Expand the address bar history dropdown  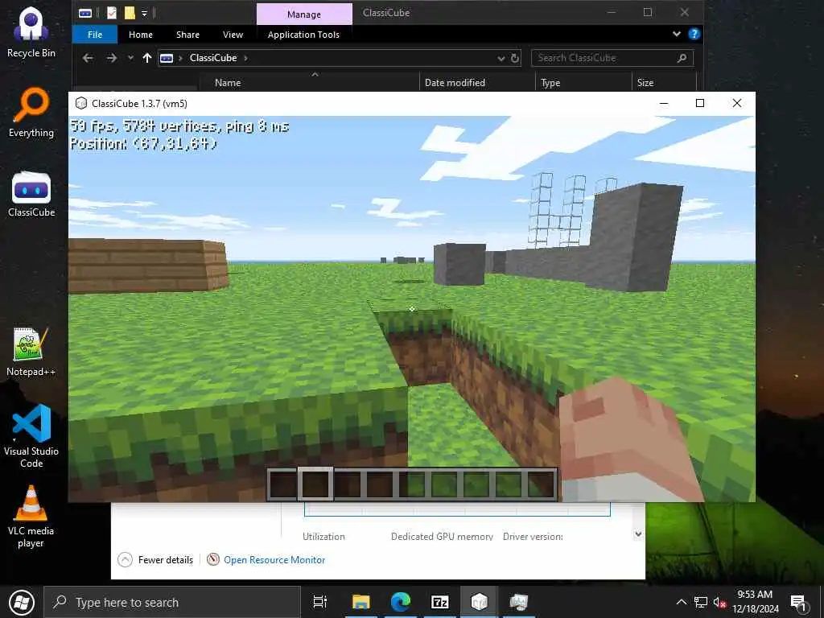501,58
